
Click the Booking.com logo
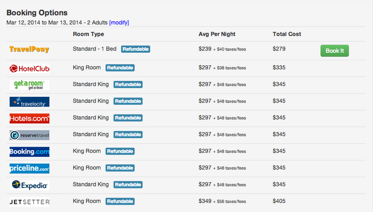pos(29,152)
